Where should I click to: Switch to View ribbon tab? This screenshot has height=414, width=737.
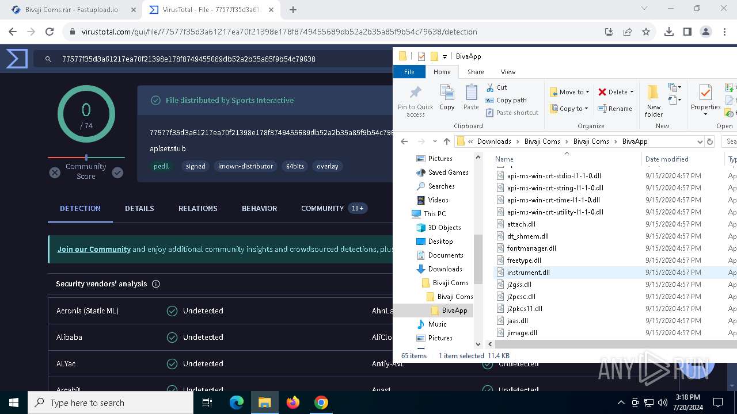(x=508, y=72)
